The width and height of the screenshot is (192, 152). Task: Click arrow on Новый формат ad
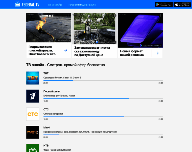tap(157, 53)
